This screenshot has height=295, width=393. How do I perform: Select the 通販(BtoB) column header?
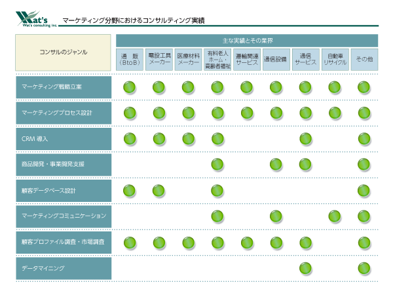tap(130, 60)
